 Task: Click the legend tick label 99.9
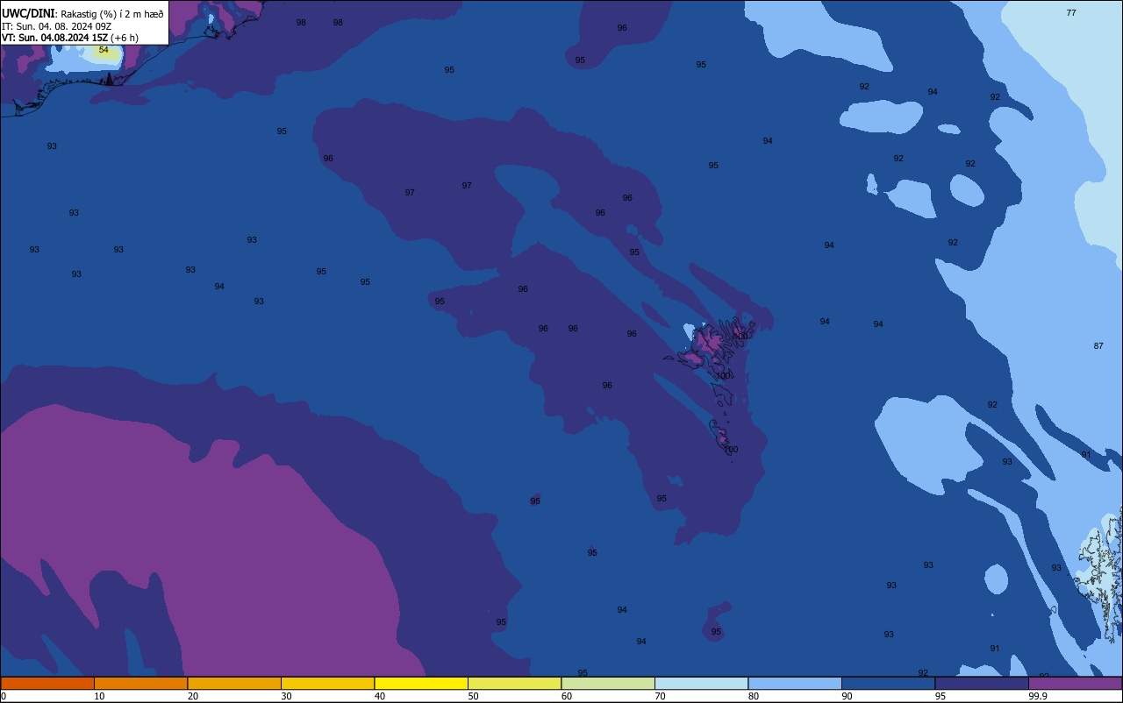pos(1038,696)
